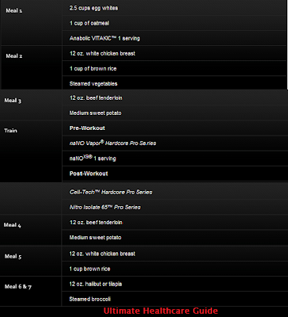Screen dimensions: 288x317
Task: Click the Steamed broccoli entry
Action: (90, 299)
